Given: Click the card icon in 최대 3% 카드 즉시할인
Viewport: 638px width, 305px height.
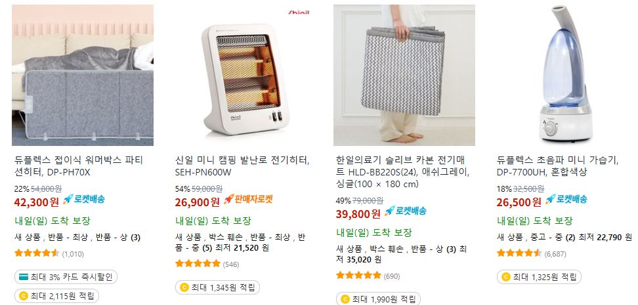Looking at the screenshot, I should coord(24,277).
